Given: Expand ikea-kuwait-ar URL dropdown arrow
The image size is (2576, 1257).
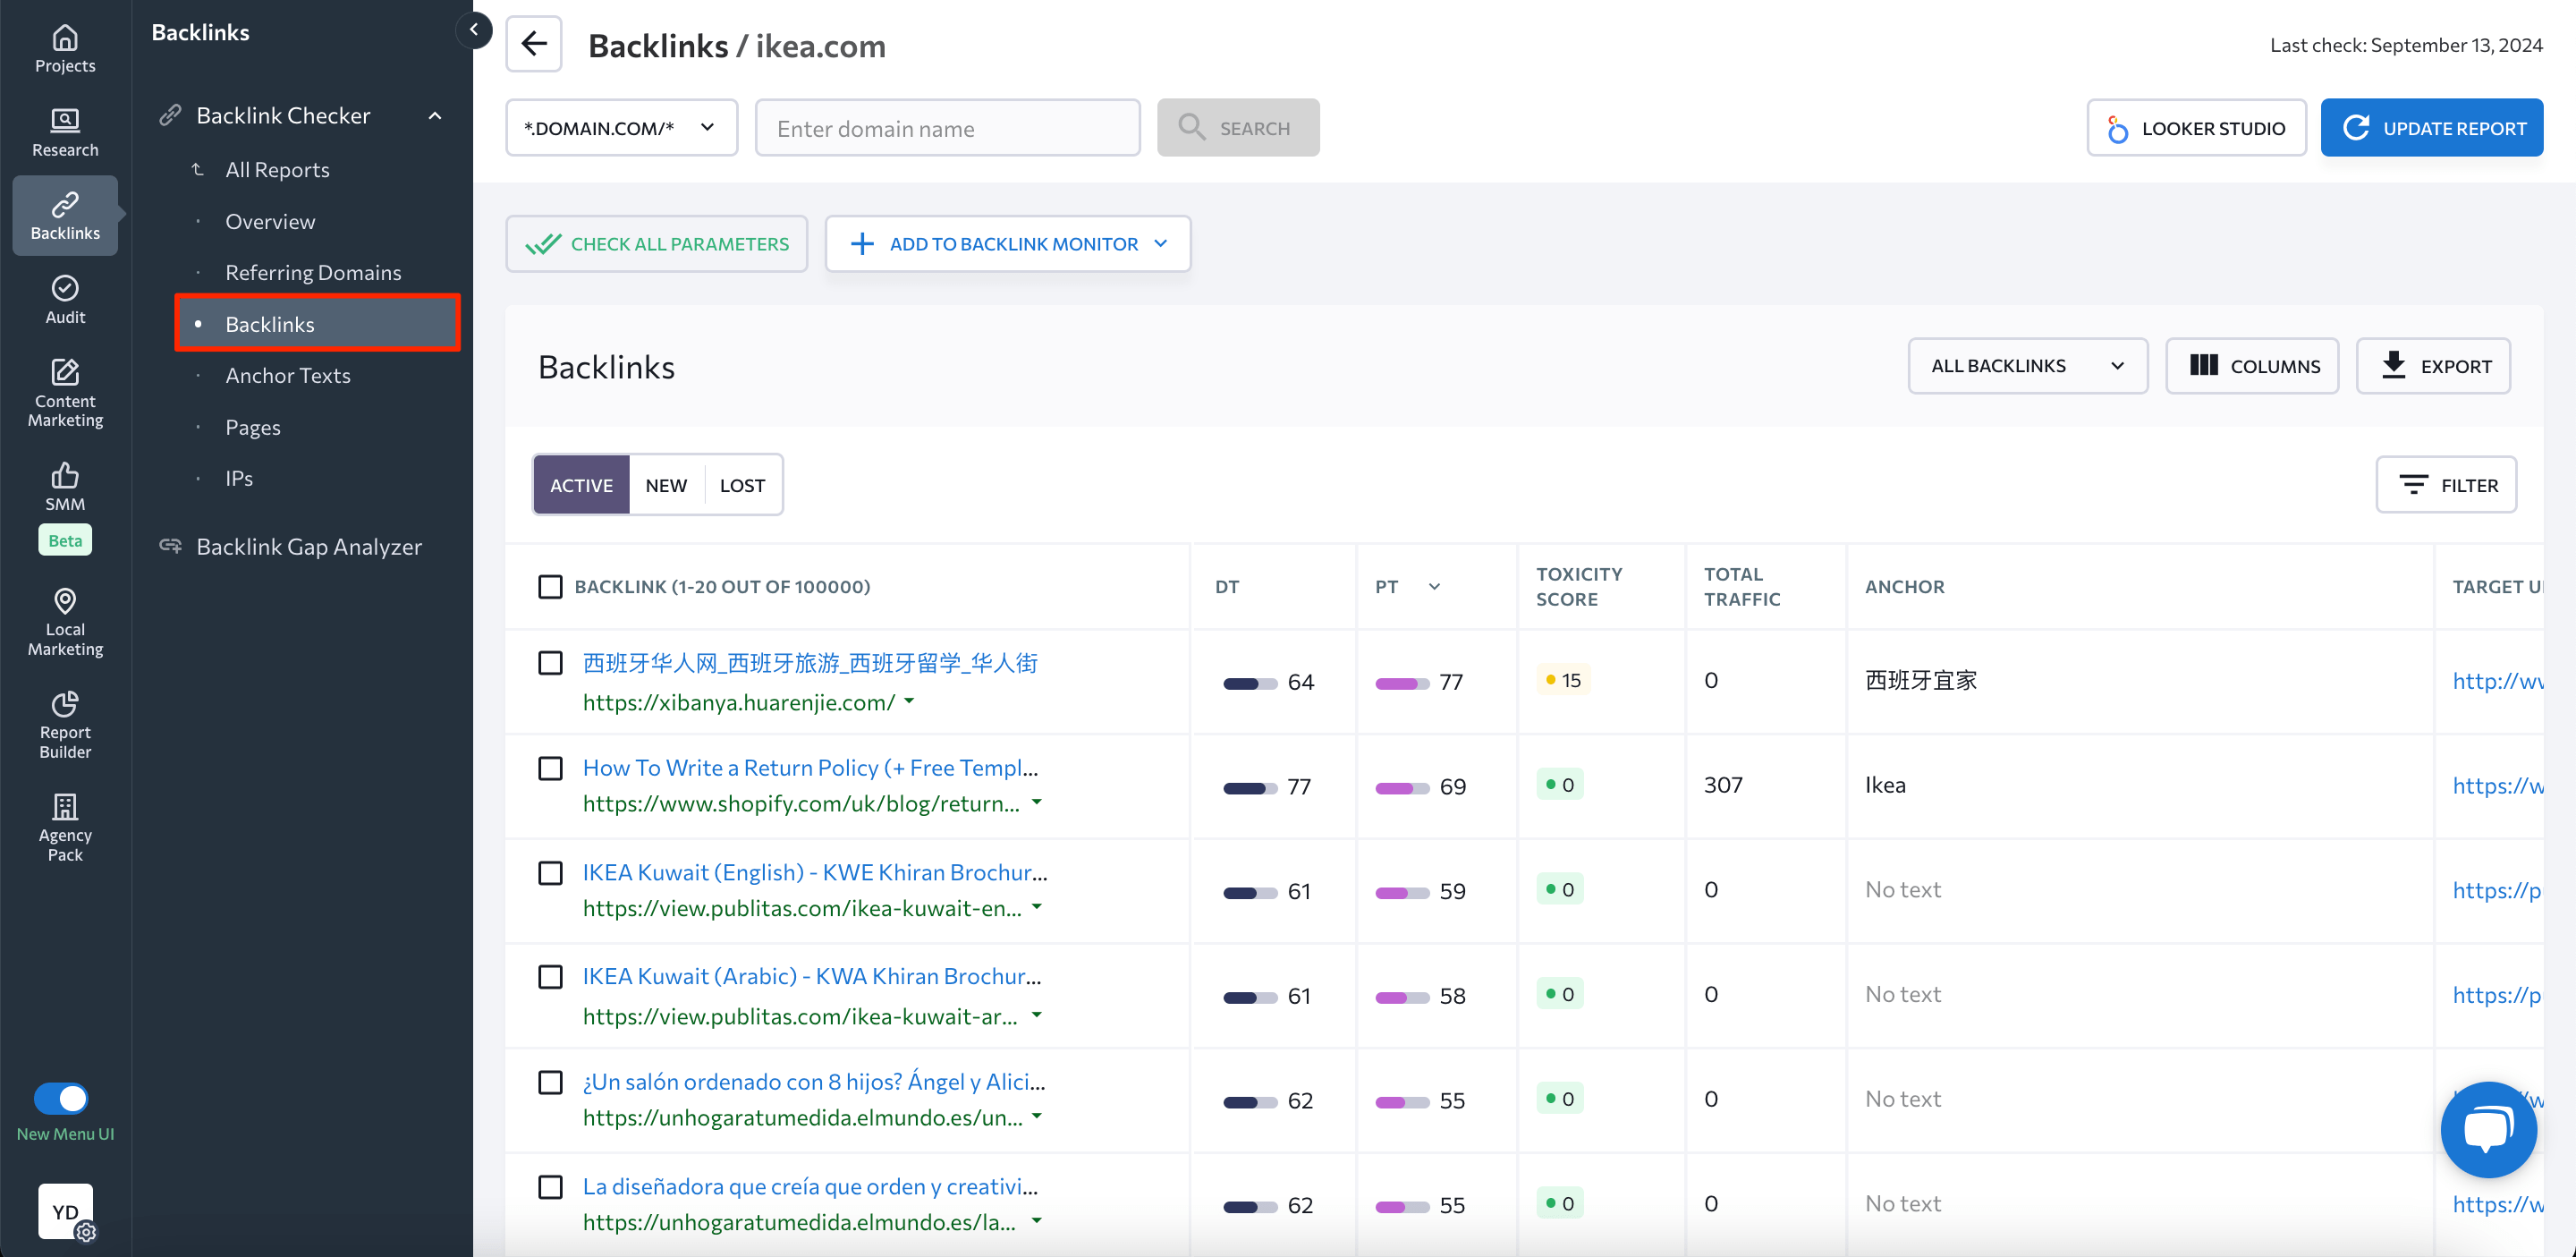Looking at the screenshot, I should pyautogui.click(x=1037, y=1015).
